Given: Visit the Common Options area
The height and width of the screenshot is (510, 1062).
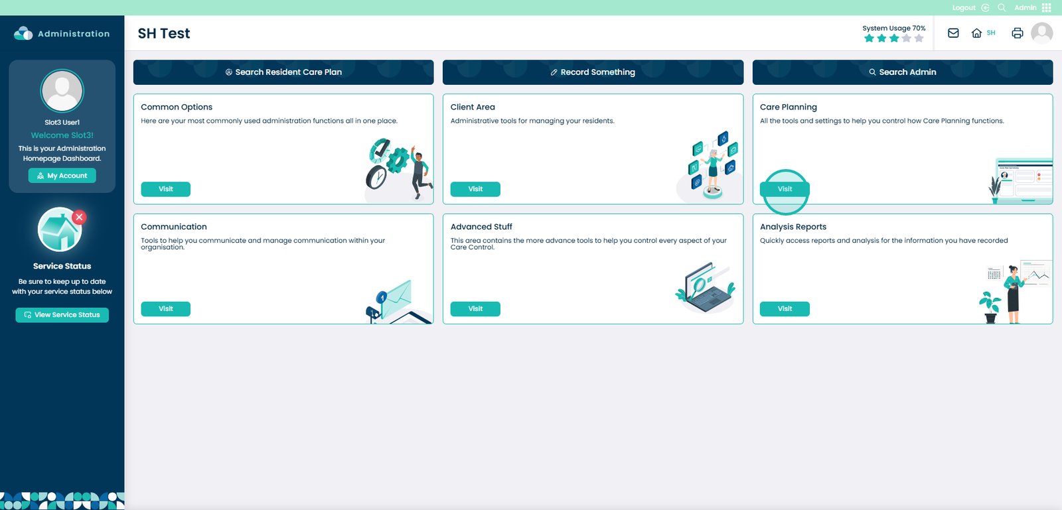Looking at the screenshot, I should pyautogui.click(x=166, y=189).
